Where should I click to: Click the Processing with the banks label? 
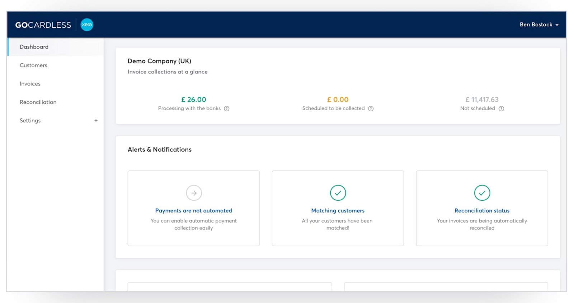click(189, 108)
